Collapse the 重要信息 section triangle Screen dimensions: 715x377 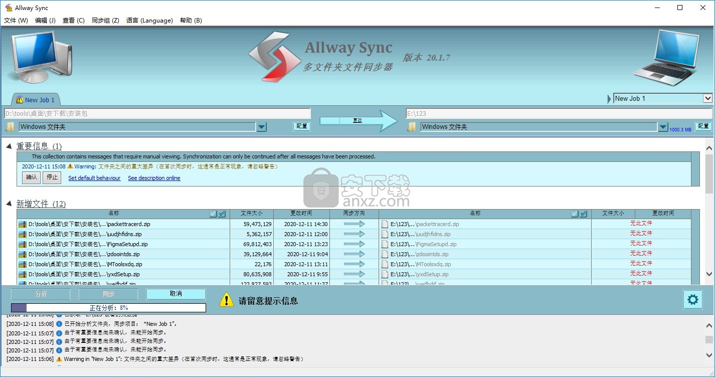[x=9, y=146]
